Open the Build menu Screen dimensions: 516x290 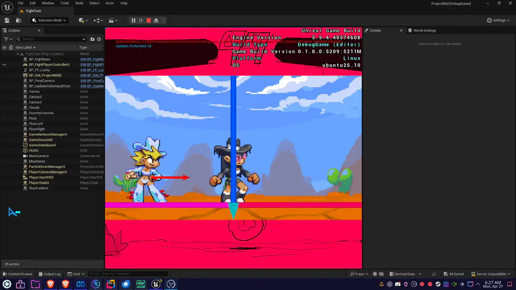coord(79,3)
